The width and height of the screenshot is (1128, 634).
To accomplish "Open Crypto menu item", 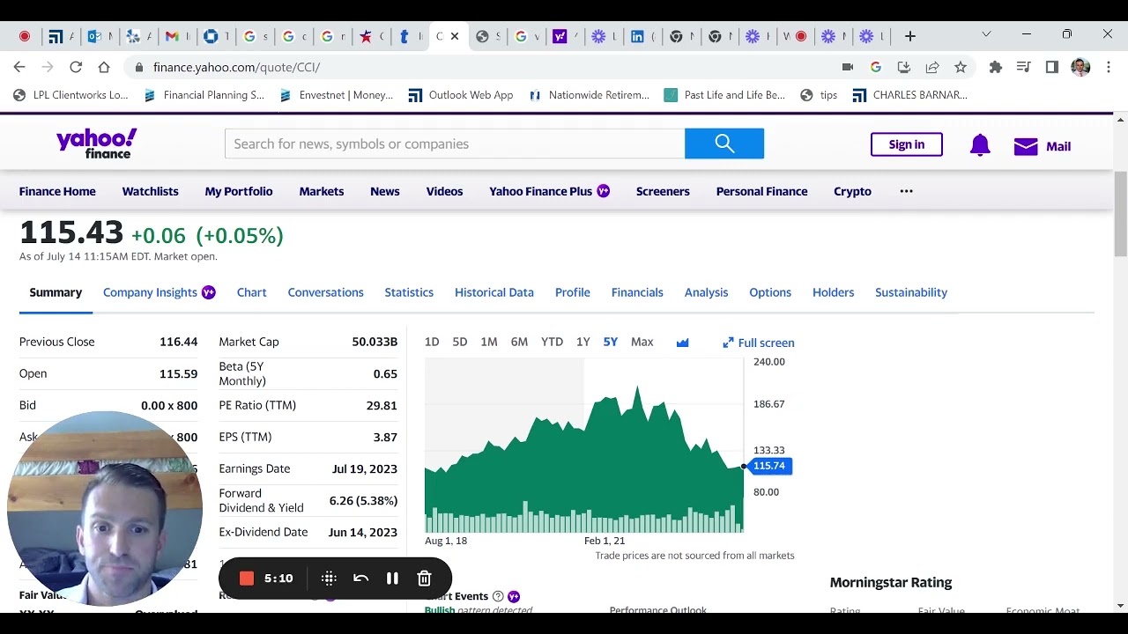I will [852, 191].
